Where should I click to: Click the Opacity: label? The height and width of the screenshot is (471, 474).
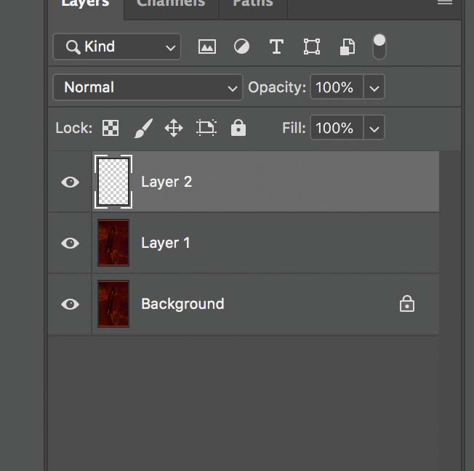pyautogui.click(x=277, y=88)
